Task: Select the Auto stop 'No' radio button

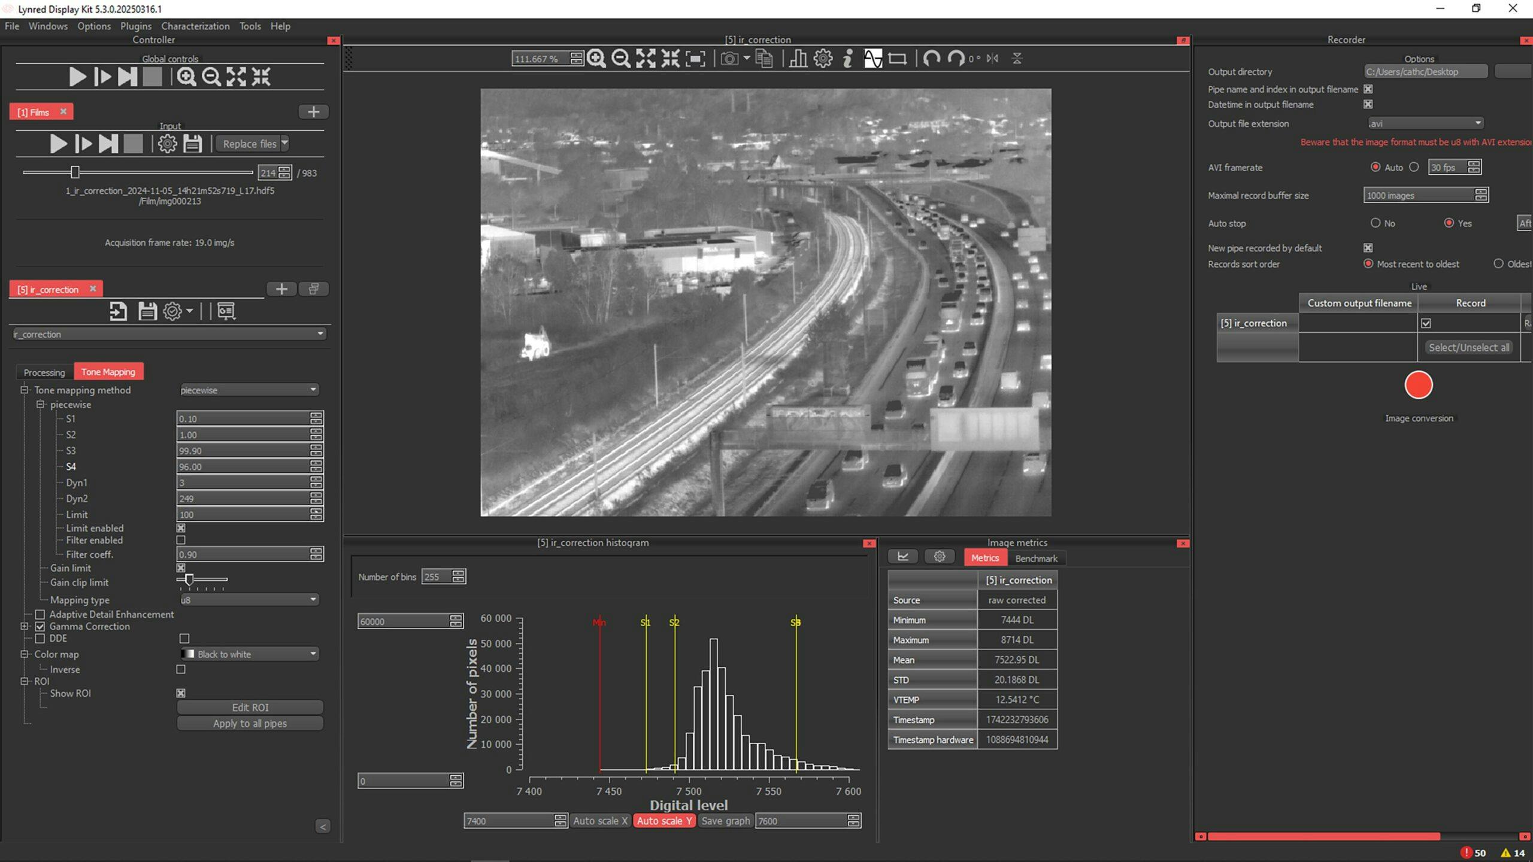Action: 1376,223
